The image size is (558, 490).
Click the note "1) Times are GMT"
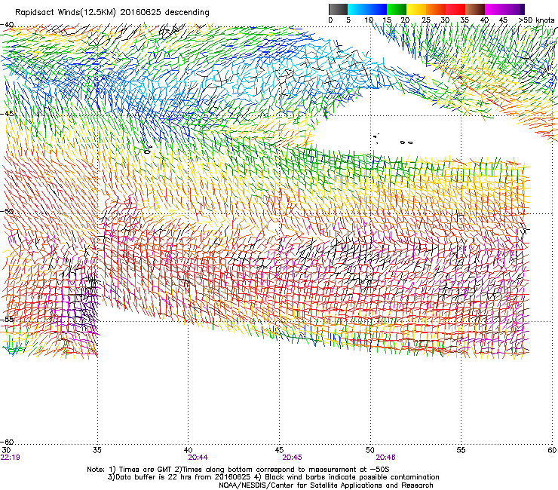pos(140,470)
